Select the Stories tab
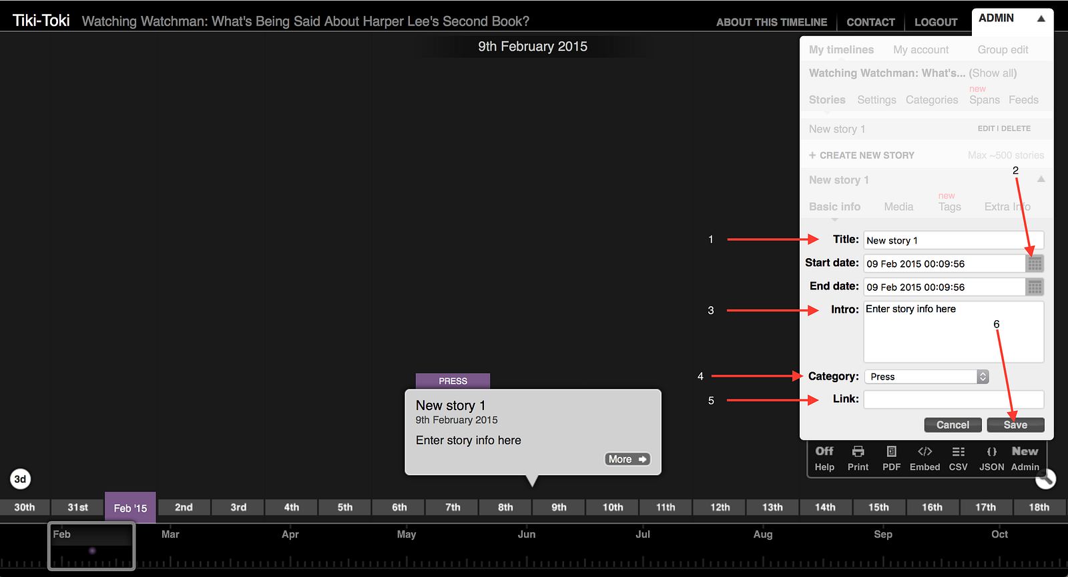The height and width of the screenshot is (577, 1068). [827, 99]
